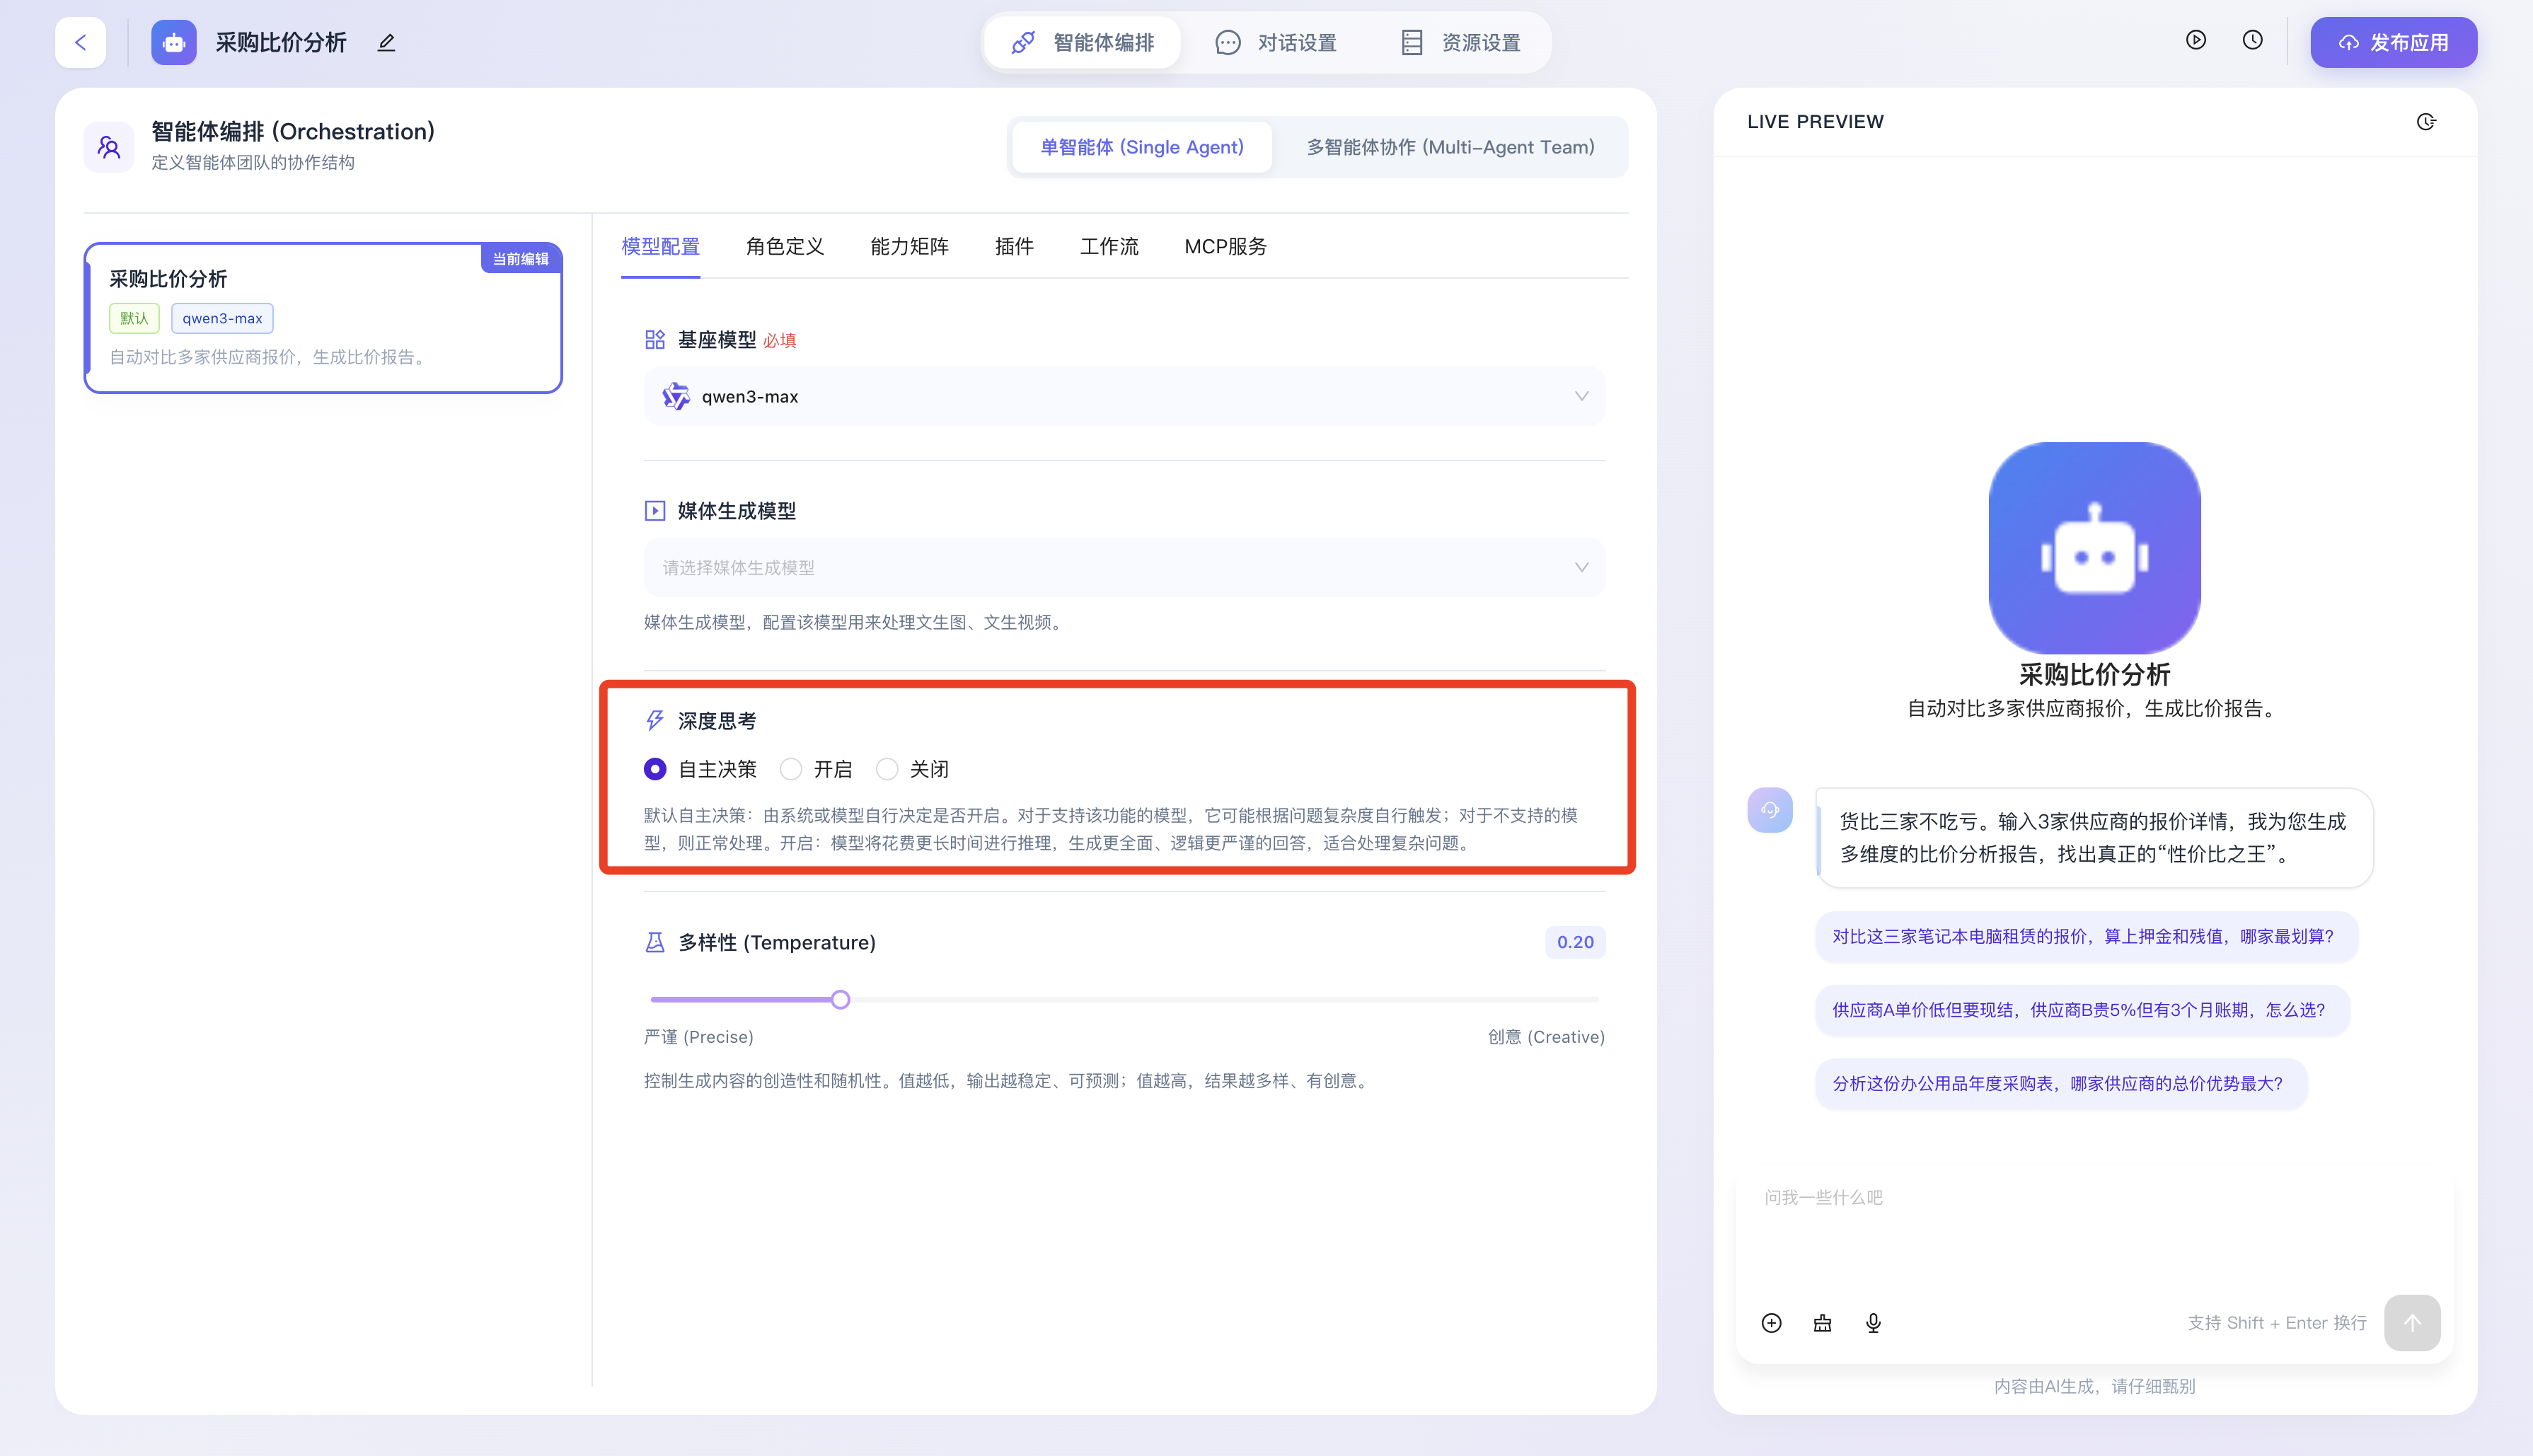Image resolution: width=2533 pixels, height=1456 pixels.
Task: Click the microphone voice input icon
Action: point(1873,1323)
